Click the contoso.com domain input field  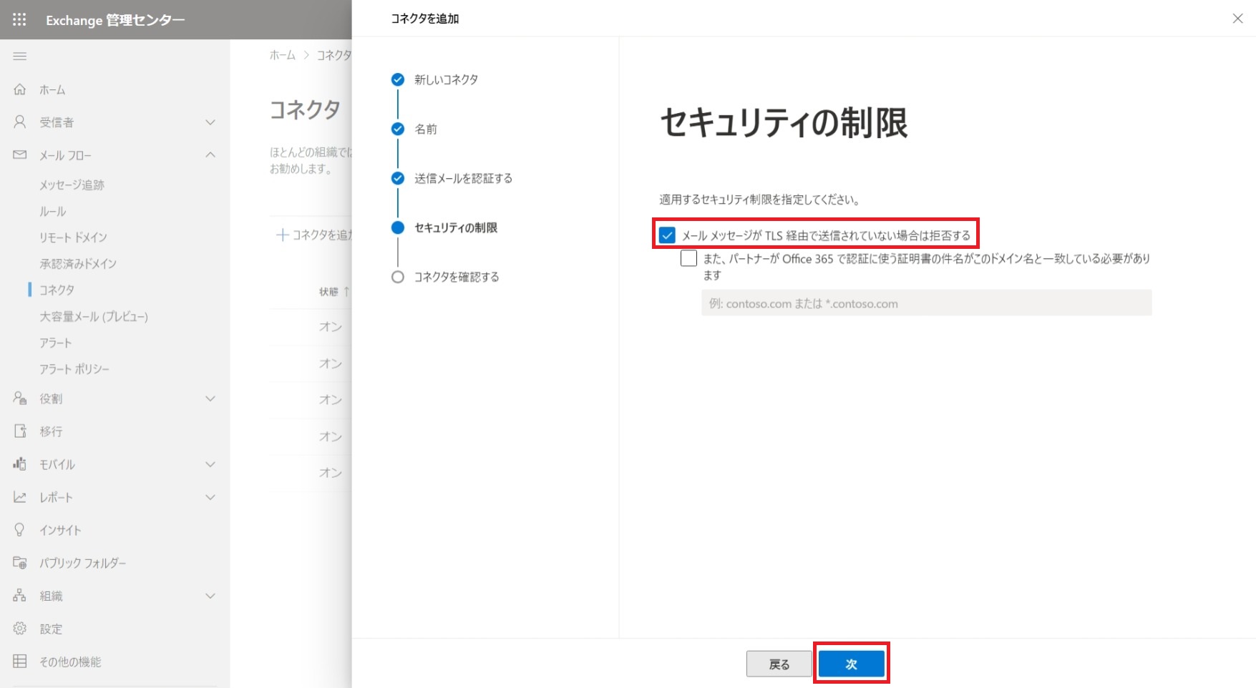click(926, 303)
